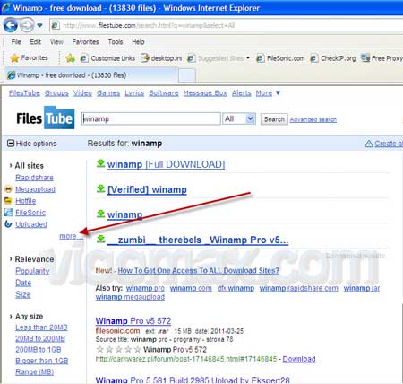This screenshot has height=384, width=403.
Task: Open the zumbi therebels Winamp Pro v5 result
Action: pos(198,240)
